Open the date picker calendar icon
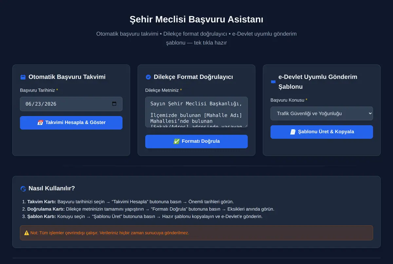This screenshot has height=264, width=393. (x=114, y=104)
